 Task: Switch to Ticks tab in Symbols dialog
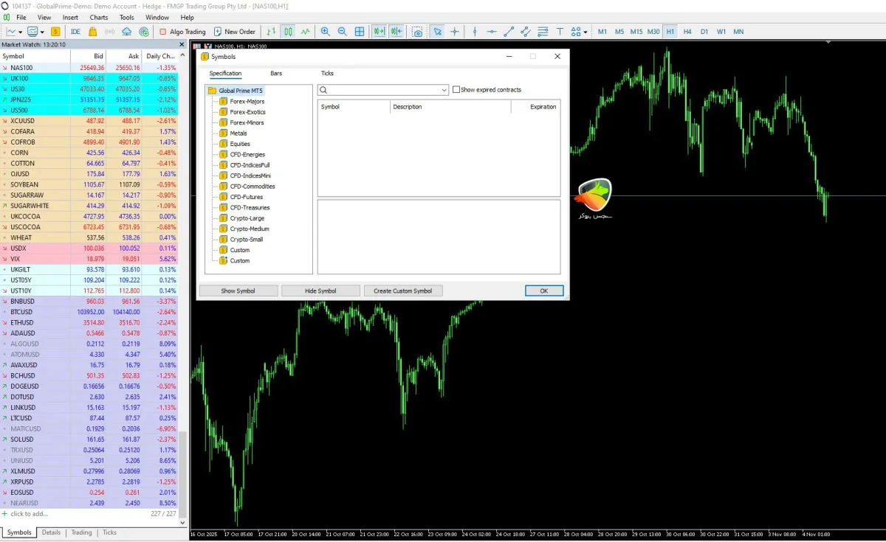(327, 73)
